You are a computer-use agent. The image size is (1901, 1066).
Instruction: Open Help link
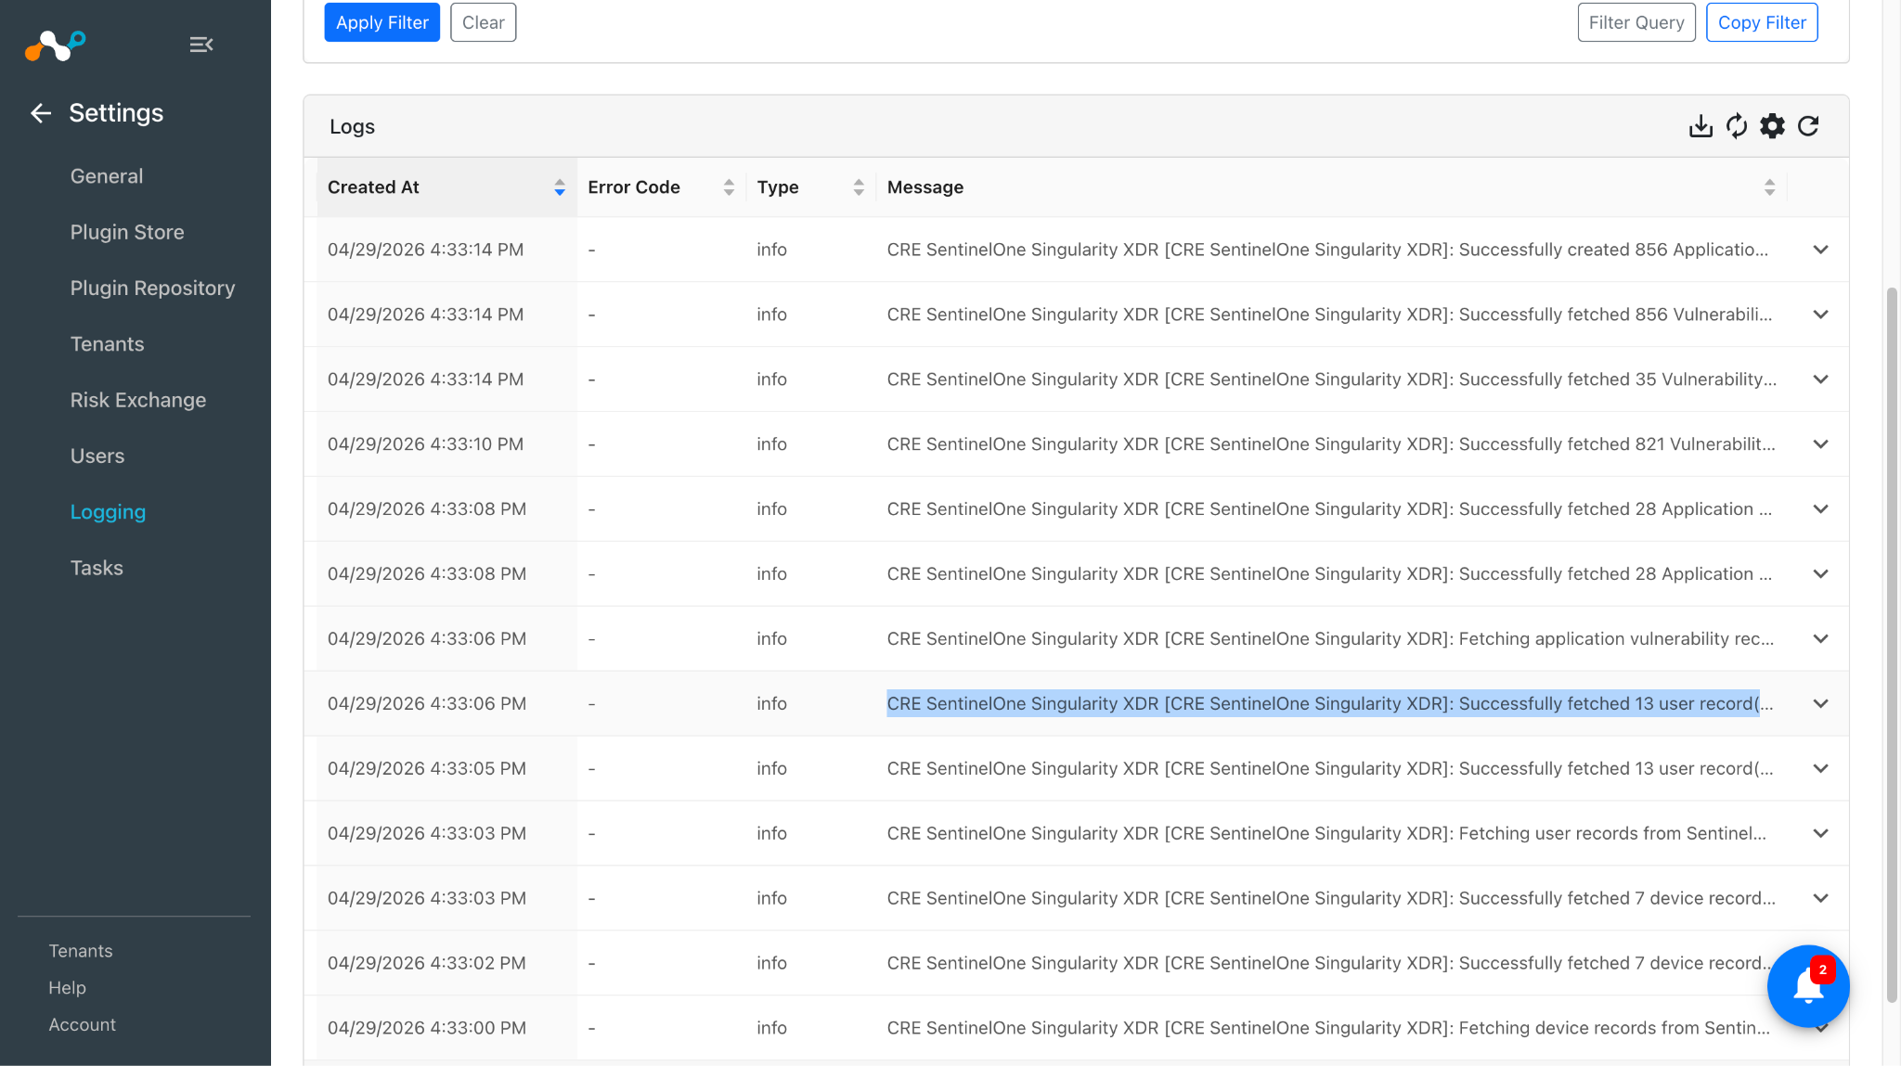click(67, 988)
